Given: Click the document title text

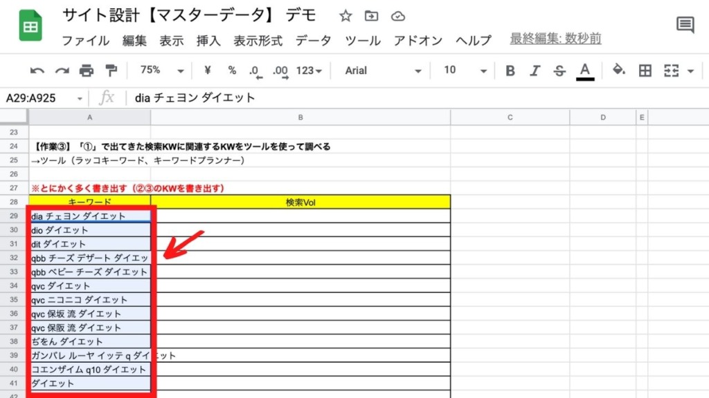Looking at the screenshot, I should 189,15.
